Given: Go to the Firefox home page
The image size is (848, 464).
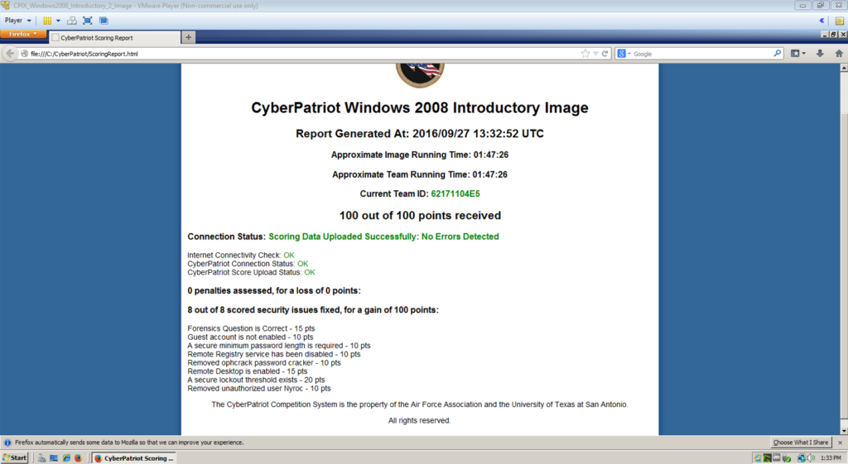Looking at the screenshot, I should pos(839,53).
